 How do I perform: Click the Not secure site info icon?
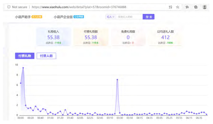9,7
